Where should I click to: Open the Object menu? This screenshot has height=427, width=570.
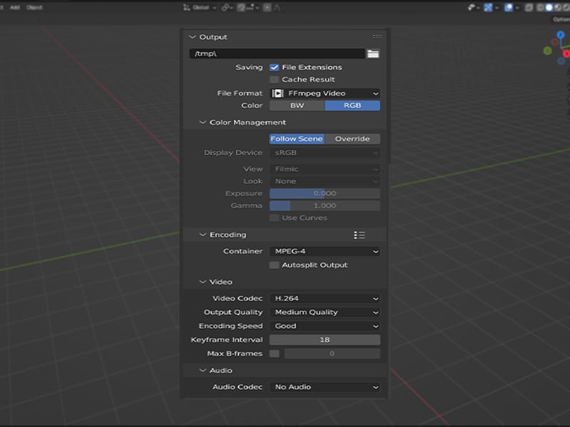(32, 6)
